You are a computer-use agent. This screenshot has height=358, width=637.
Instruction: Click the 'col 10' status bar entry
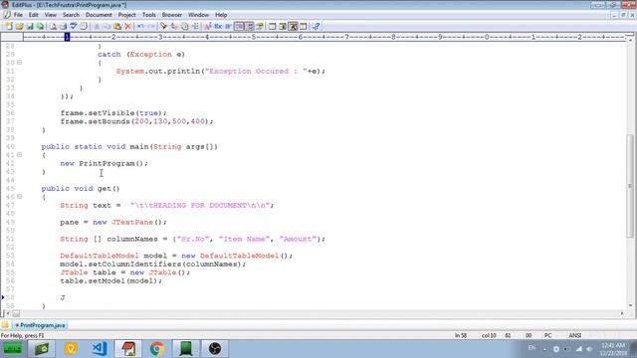489,336
